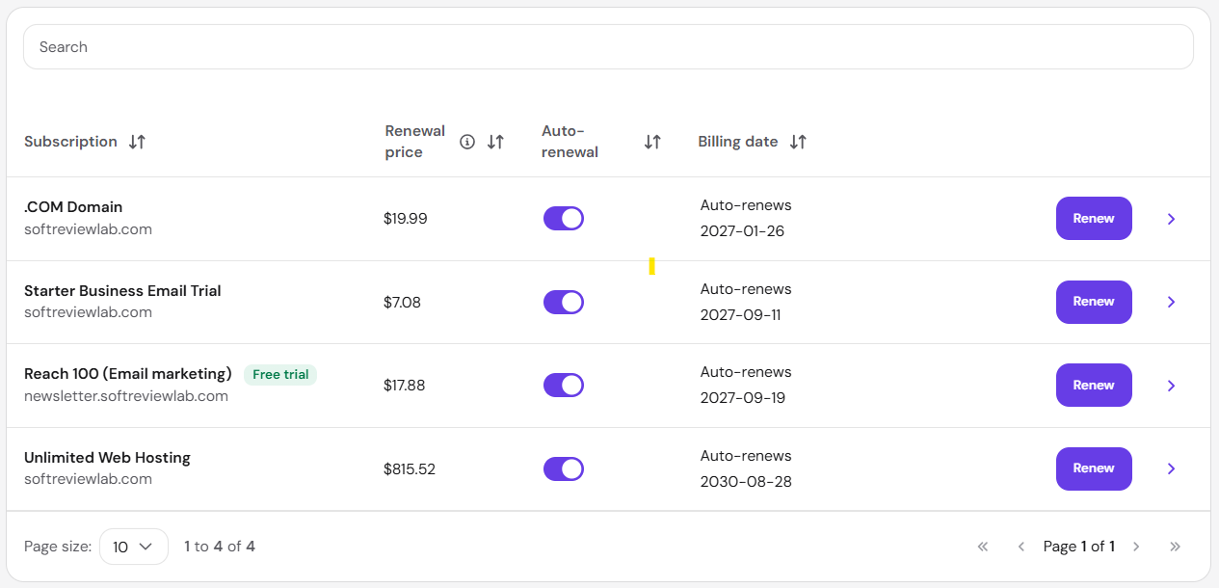The image size is (1219, 588).
Task: Click Billing date column header
Action: pos(738,142)
